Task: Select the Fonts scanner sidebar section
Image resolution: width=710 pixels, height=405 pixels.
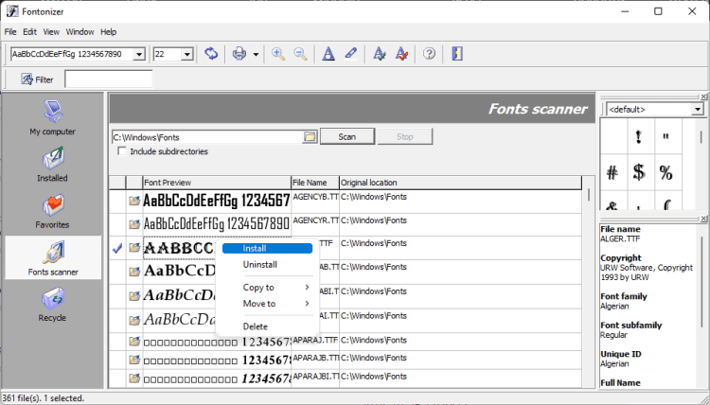Action: [x=53, y=257]
